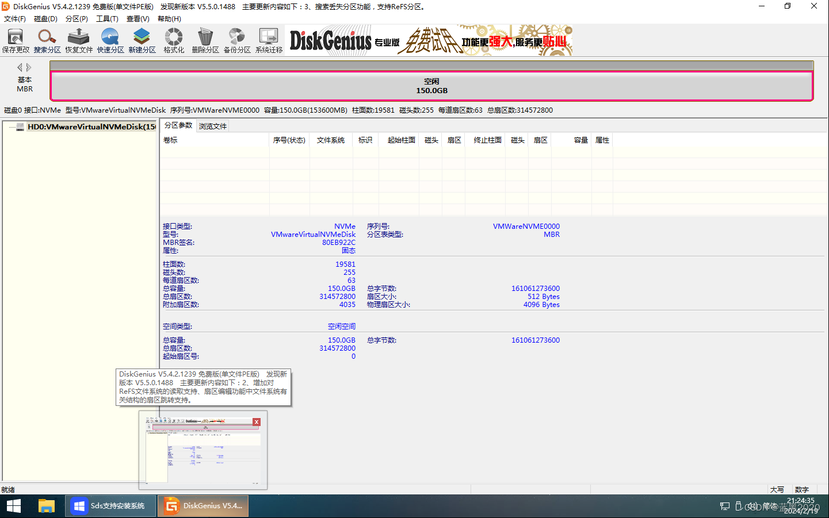Click the 序号(状态) column header
829x518 pixels.
pyautogui.click(x=289, y=140)
